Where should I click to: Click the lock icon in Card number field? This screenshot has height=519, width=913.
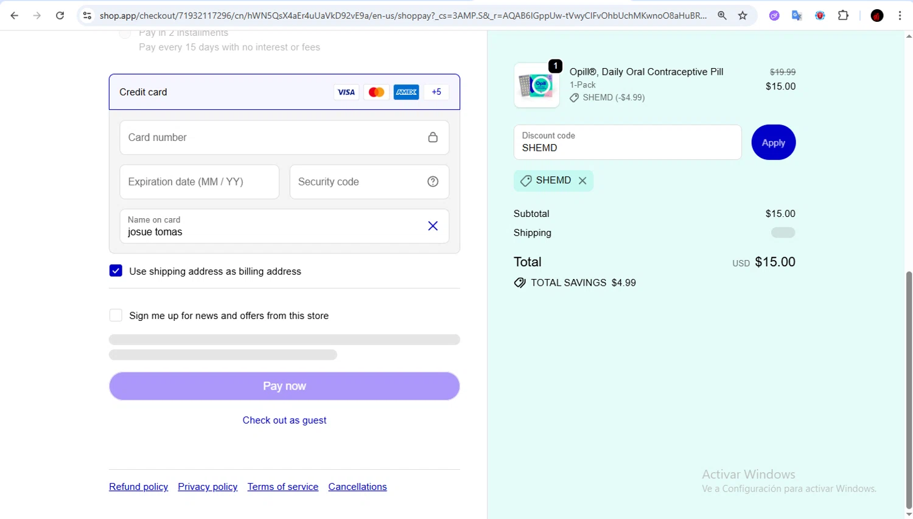(x=433, y=137)
